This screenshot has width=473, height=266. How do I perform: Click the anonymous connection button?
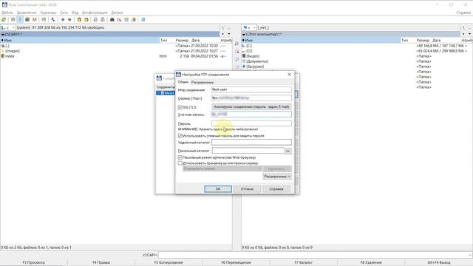pyautogui.click(x=251, y=106)
